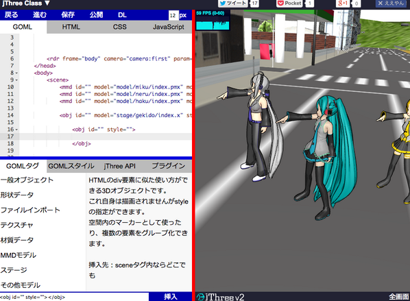Click the 公開 (publish) button
The width and height of the screenshot is (410, 301).
pyautogui.click(x=96, y=15)
